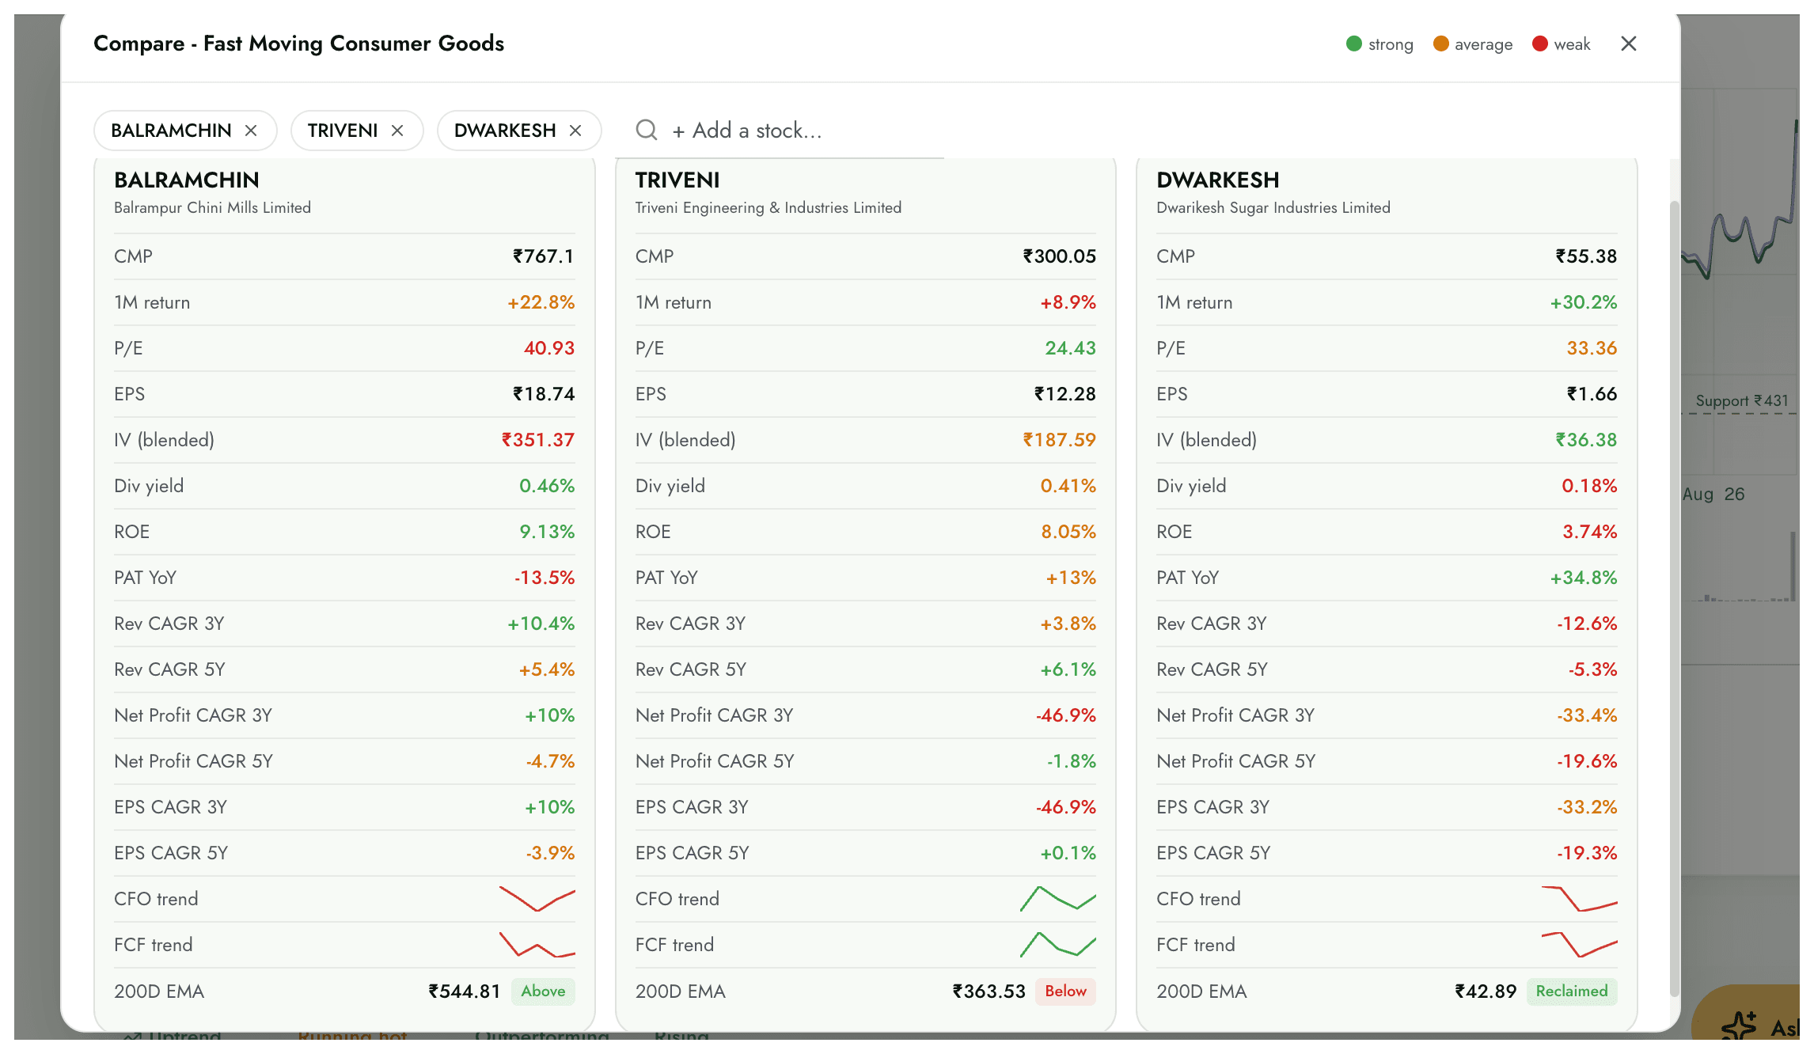Click DWARKESH 200D EMA value ₹42.89

point(1486,991)
